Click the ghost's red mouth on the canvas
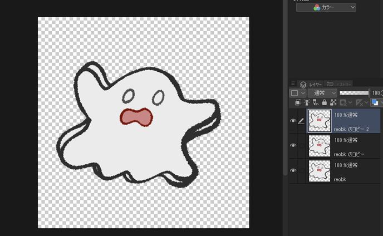The image size is (383, 236). pyautogui.click(x=136, y=117)
